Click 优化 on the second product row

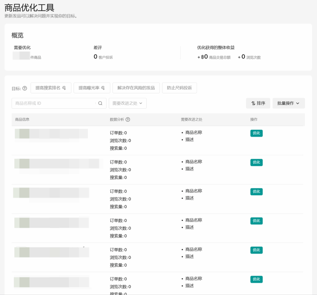pos(256,162)
